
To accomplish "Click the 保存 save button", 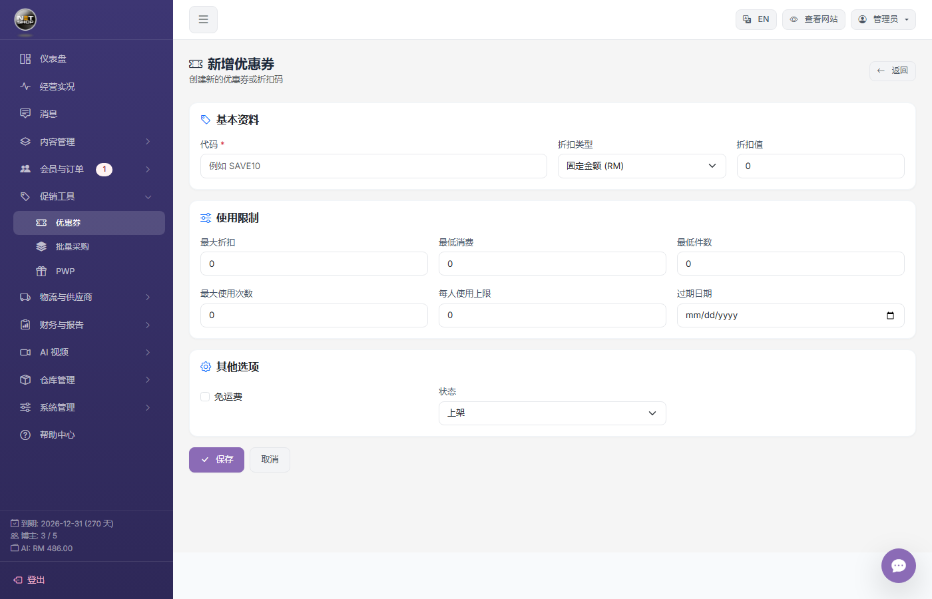I will 216,460.
